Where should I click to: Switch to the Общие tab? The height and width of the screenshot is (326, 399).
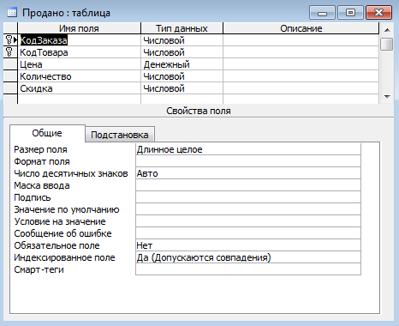[47, 133]
